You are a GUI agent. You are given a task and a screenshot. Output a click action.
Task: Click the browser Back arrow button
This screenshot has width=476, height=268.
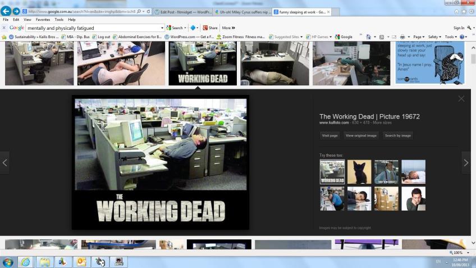click(x=6, y=11)
